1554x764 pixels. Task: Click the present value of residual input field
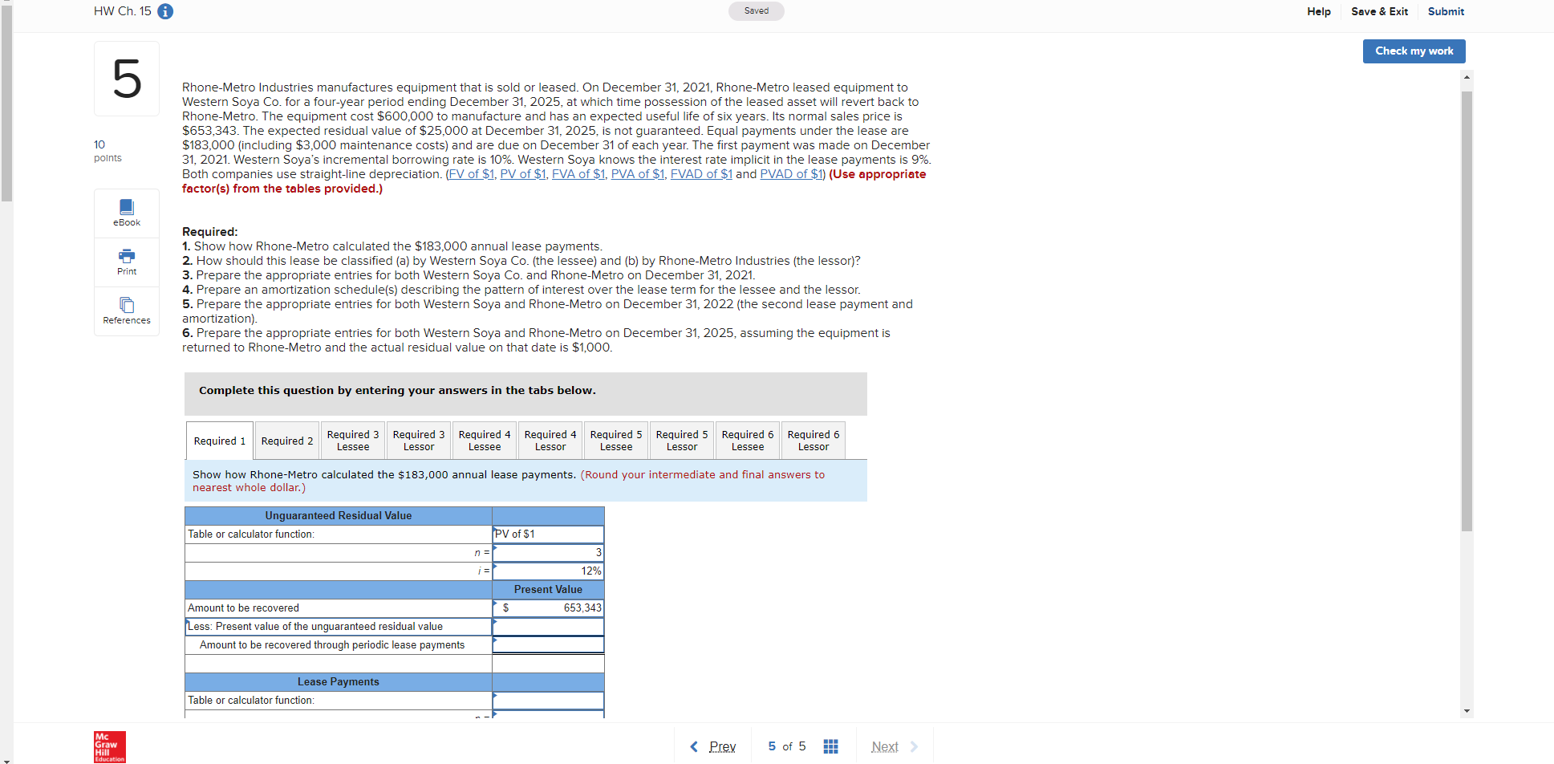point(548,626)
